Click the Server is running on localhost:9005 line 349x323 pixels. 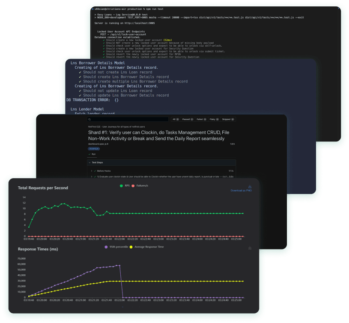click(125, 23)
